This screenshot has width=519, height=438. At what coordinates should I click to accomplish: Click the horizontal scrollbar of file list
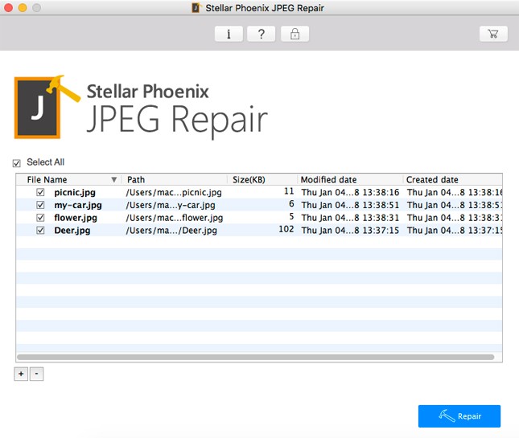click(x=256, y=357)
